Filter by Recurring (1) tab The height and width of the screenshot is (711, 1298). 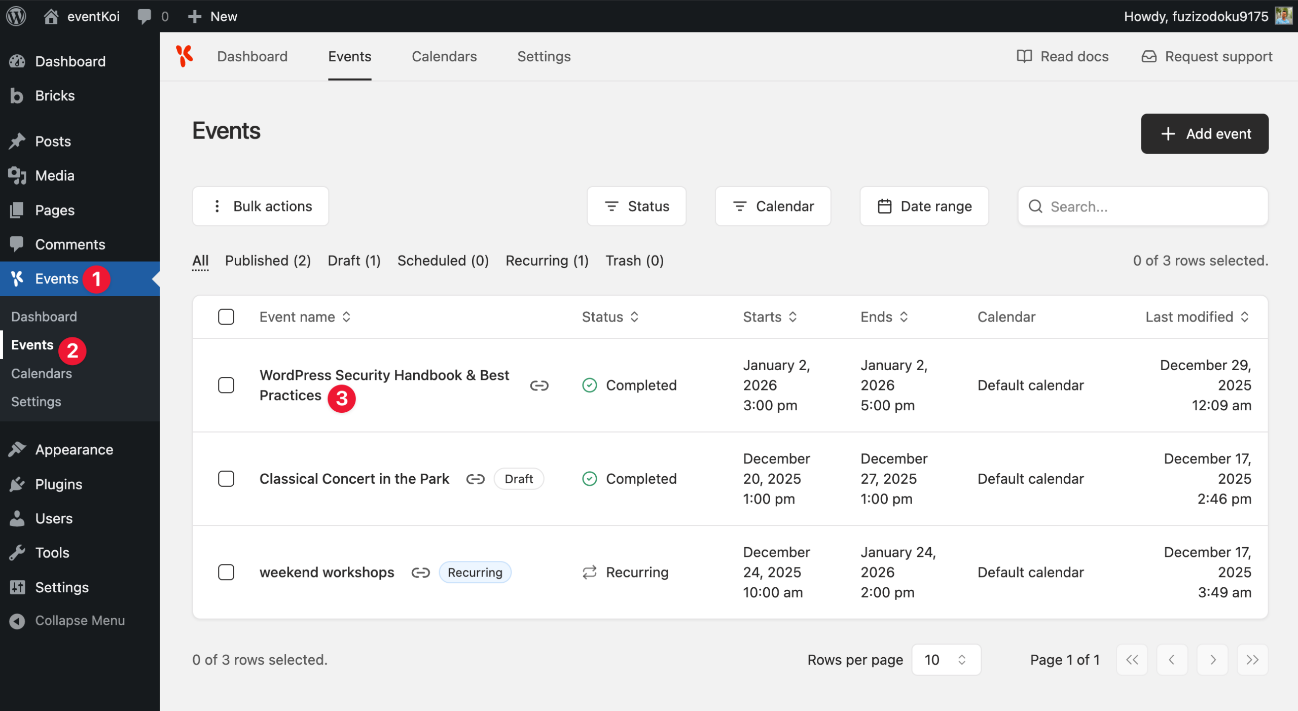(x=547, y=261)
